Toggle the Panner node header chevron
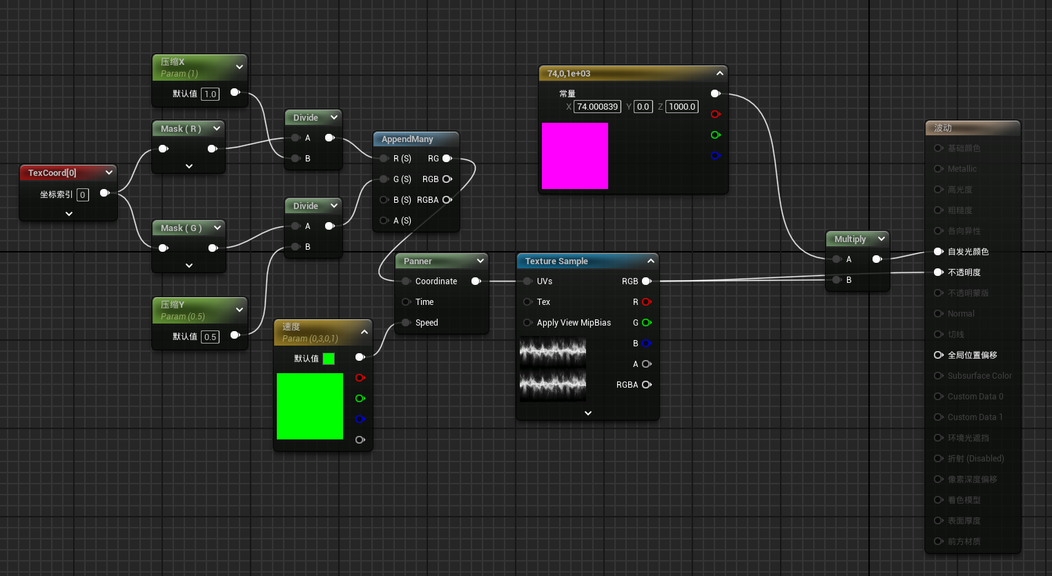The height and width of the screenshot is (576, 1052). pyautogui.click(x=480, y=261)
